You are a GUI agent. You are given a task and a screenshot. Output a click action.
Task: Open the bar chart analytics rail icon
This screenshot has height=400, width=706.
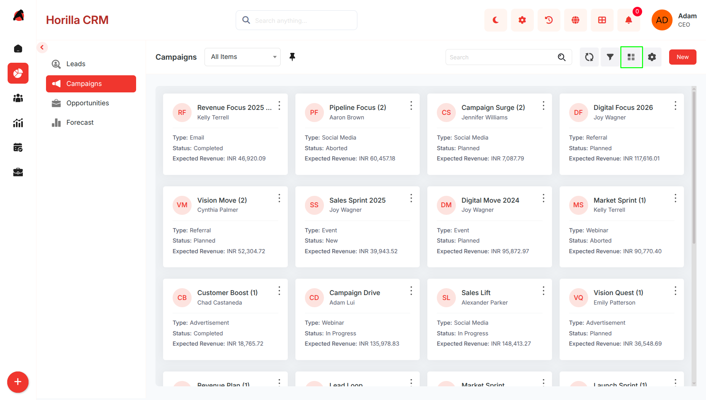(x=18, y=123)
